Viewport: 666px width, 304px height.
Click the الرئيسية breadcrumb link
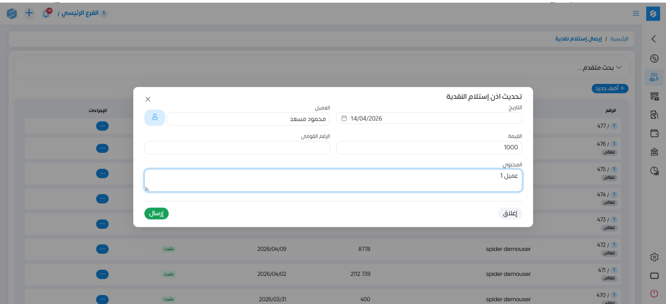[619, 39]
